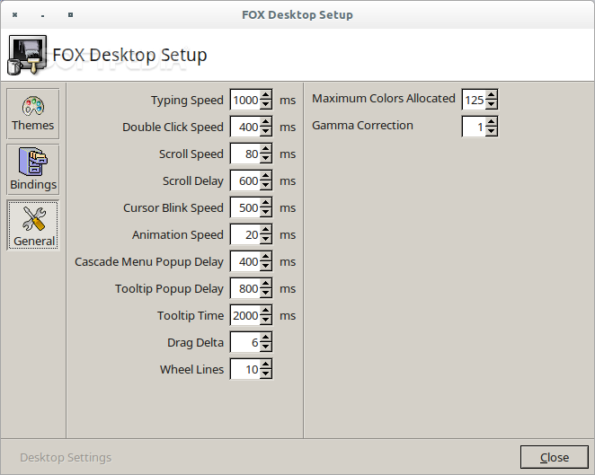Decrement the Drag Delta spinner
Screen dimensions: 595x475
coord(266,347)
